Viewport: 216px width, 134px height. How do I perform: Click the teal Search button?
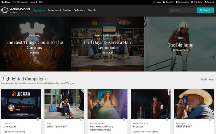point(205,10)
